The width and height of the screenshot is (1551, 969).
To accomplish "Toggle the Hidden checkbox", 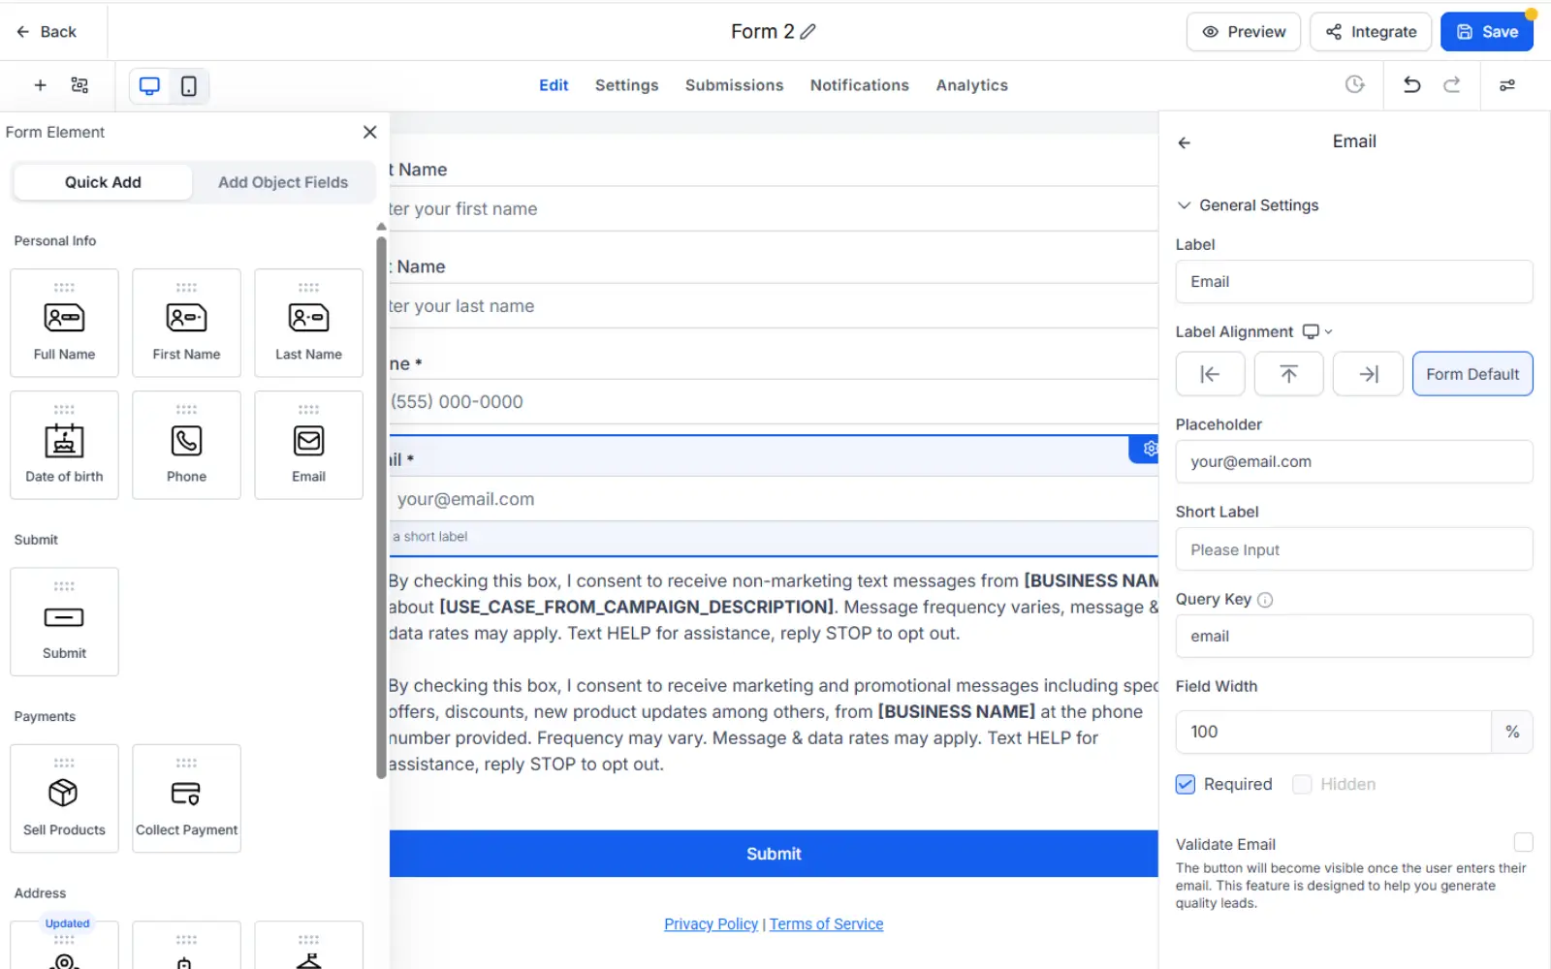I will (1302, 785).
